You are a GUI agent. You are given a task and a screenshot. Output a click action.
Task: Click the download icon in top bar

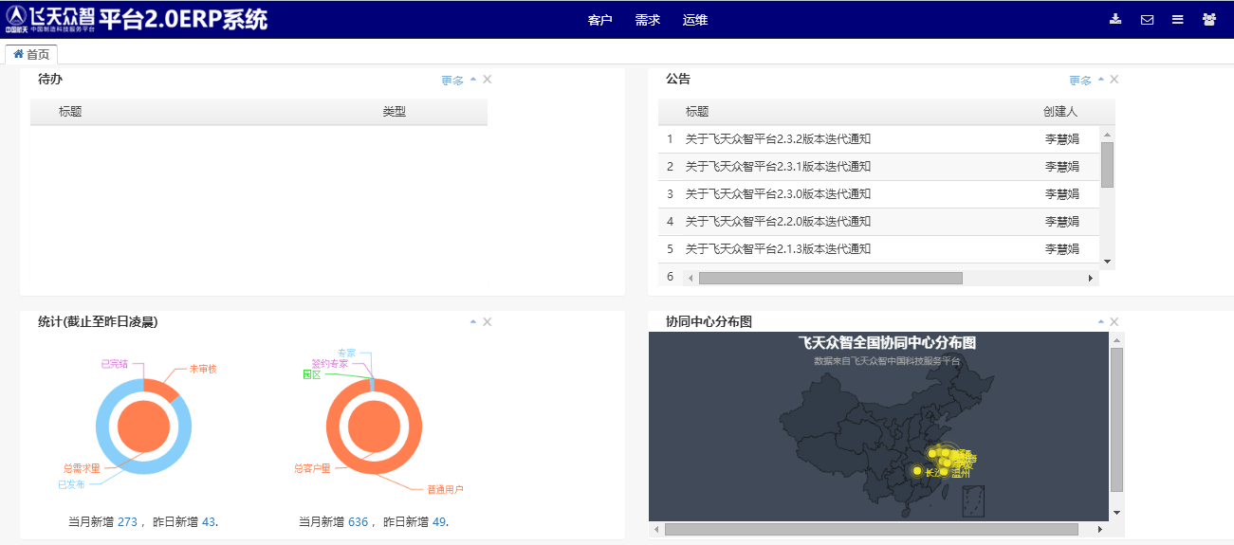[1115, 19]
